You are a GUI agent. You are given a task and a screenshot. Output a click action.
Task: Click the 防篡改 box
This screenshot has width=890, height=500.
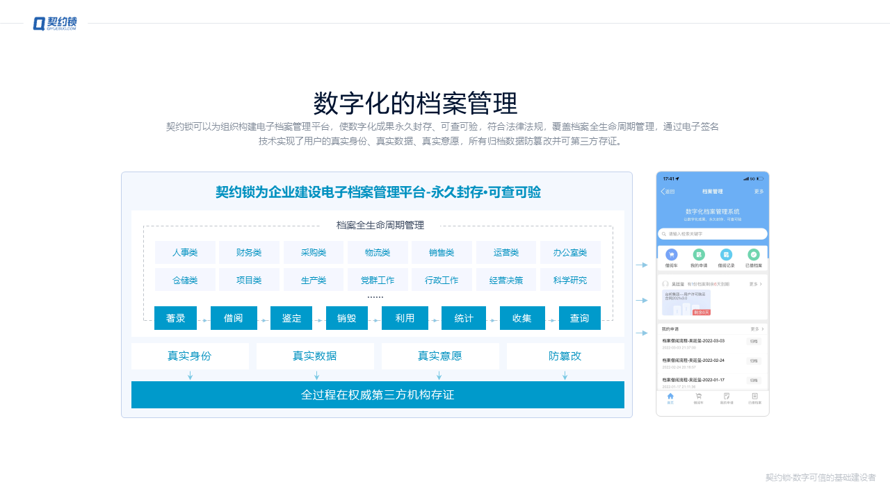(565, 356)
